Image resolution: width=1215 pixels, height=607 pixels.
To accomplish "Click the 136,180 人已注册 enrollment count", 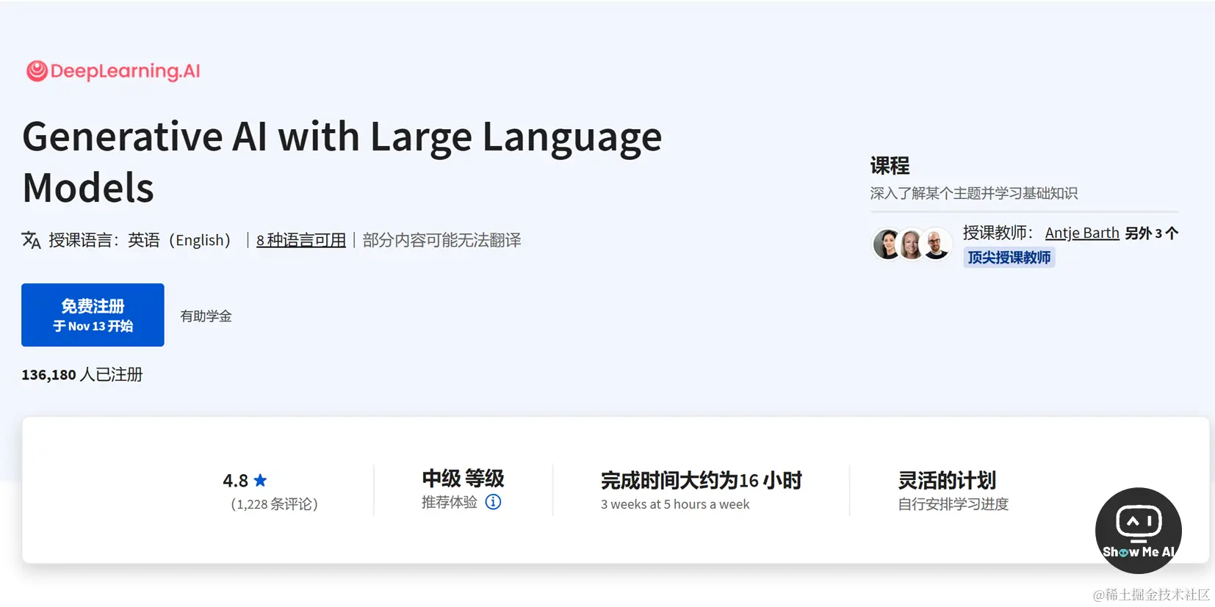I will coord(82,374).
